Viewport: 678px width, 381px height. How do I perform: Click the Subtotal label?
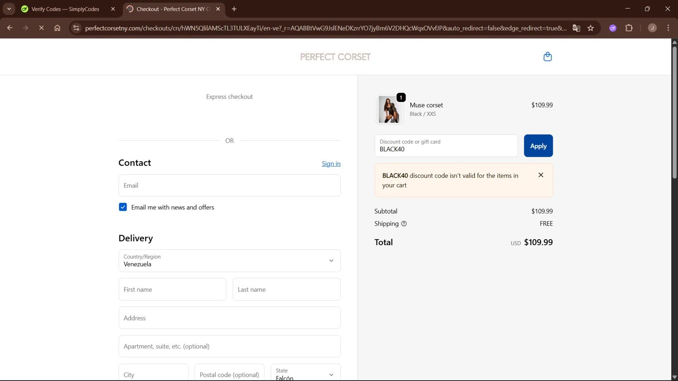point(386,211)
